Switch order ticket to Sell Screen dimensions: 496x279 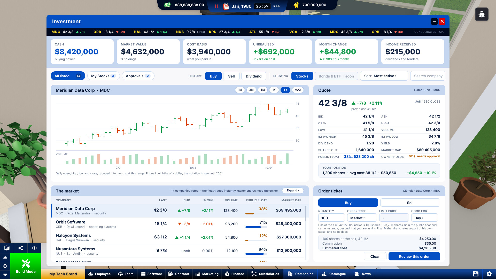(x=410, y=203)
